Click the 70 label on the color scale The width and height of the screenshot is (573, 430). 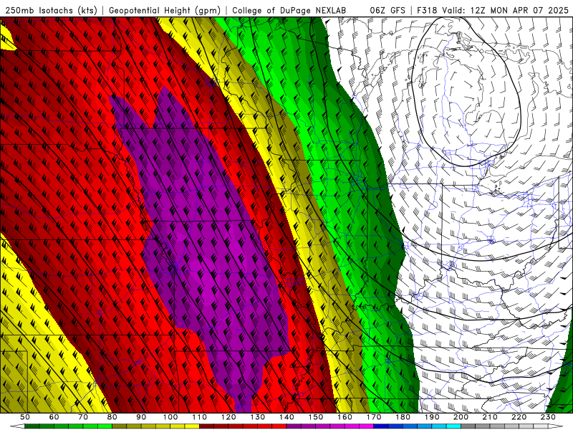tap(83, 417)
